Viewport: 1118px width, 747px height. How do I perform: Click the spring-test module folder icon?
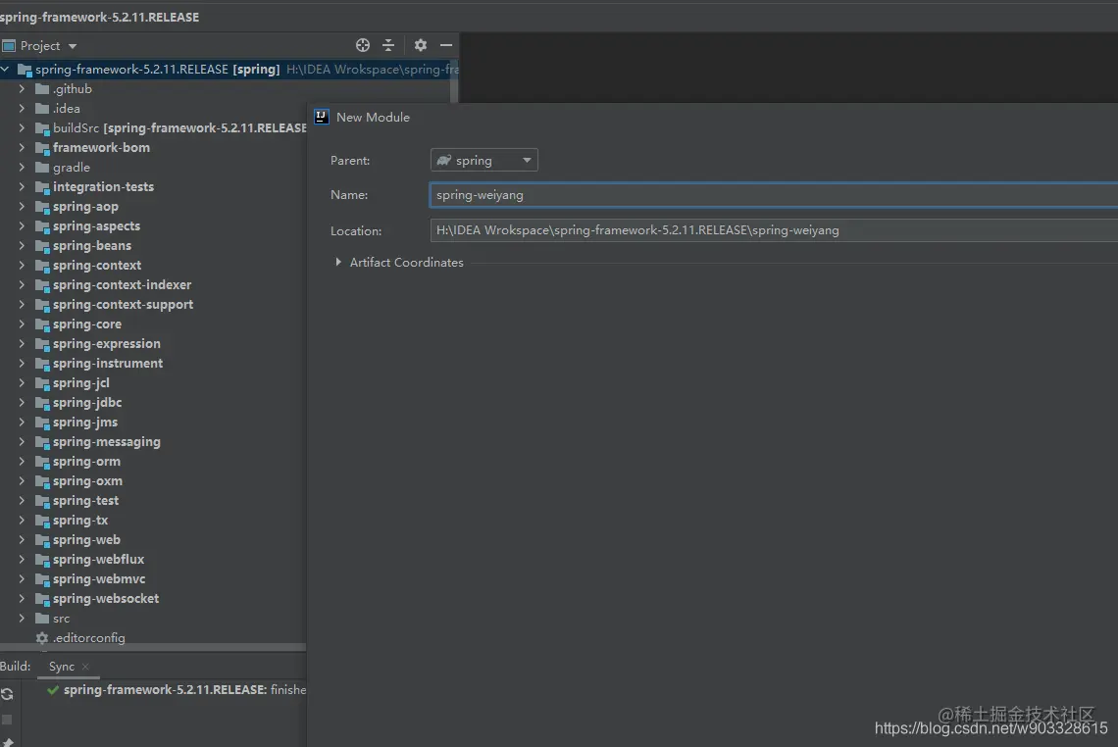click(42, 501)
